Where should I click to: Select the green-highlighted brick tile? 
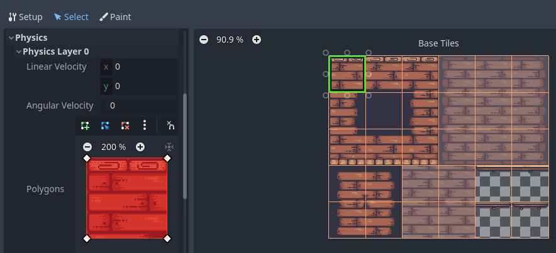pyautogui.click(x=347, y=74)
